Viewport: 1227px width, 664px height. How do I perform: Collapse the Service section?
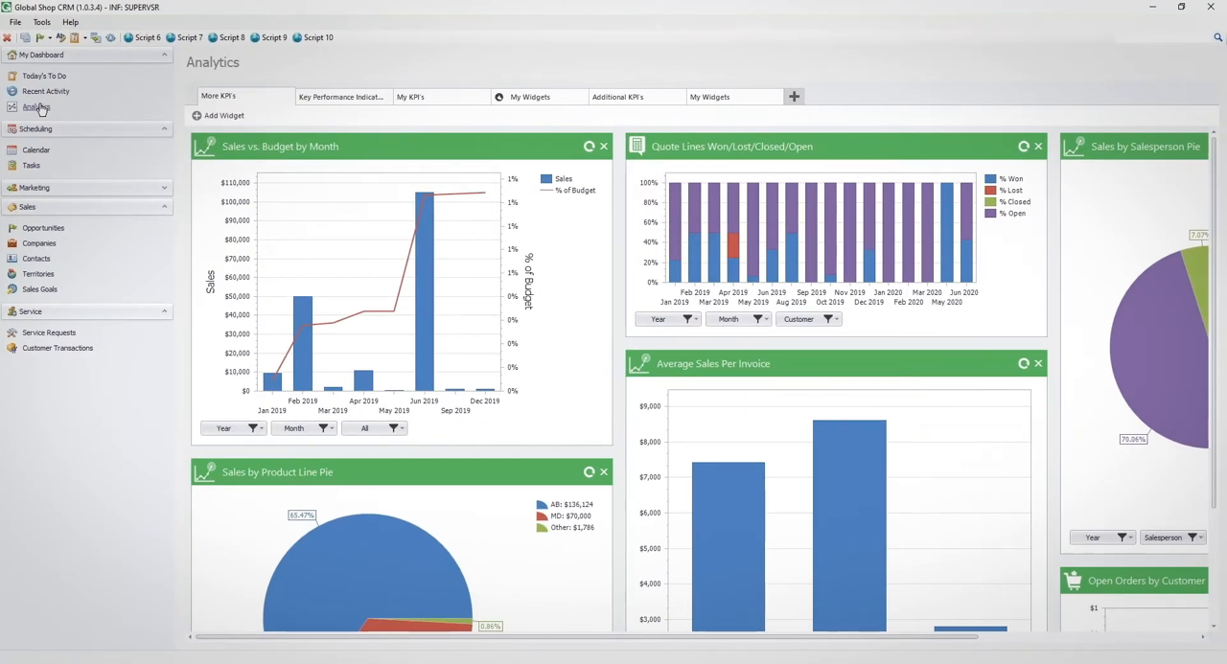pos(164,311)
